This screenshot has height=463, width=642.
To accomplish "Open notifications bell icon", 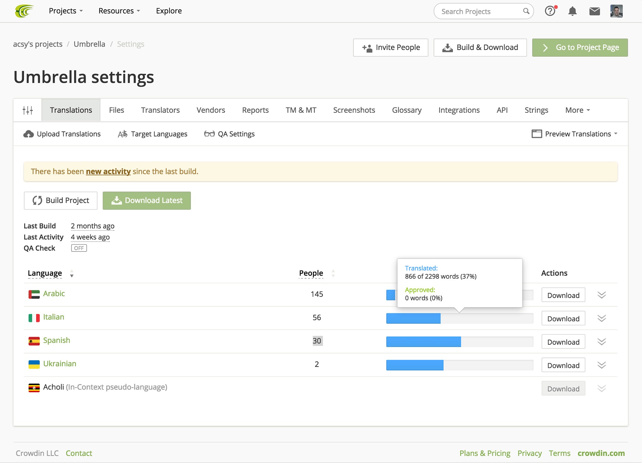I will [x=572, y=11].
